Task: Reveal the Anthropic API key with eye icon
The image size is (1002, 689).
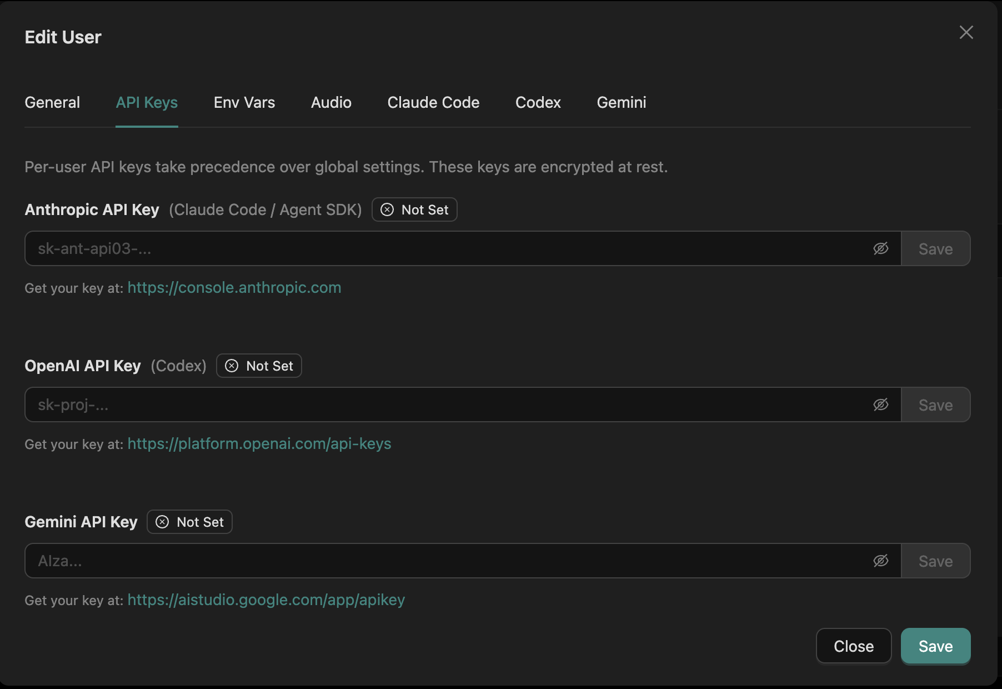Action: pos(882,249)
